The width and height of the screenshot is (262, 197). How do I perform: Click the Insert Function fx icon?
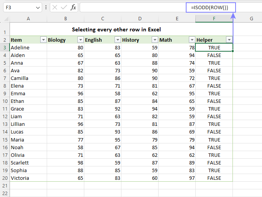[73, 7]
